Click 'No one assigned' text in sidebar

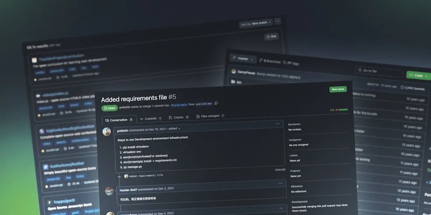coord(299,145)
